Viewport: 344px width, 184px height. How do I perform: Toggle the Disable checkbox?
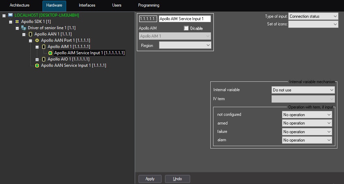186,28
